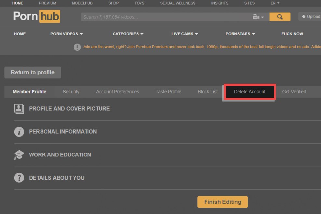Image resolution: width=321 pixels, height=214 pixels.
Task: Click the site logo in the header
Action: [36, 16]
